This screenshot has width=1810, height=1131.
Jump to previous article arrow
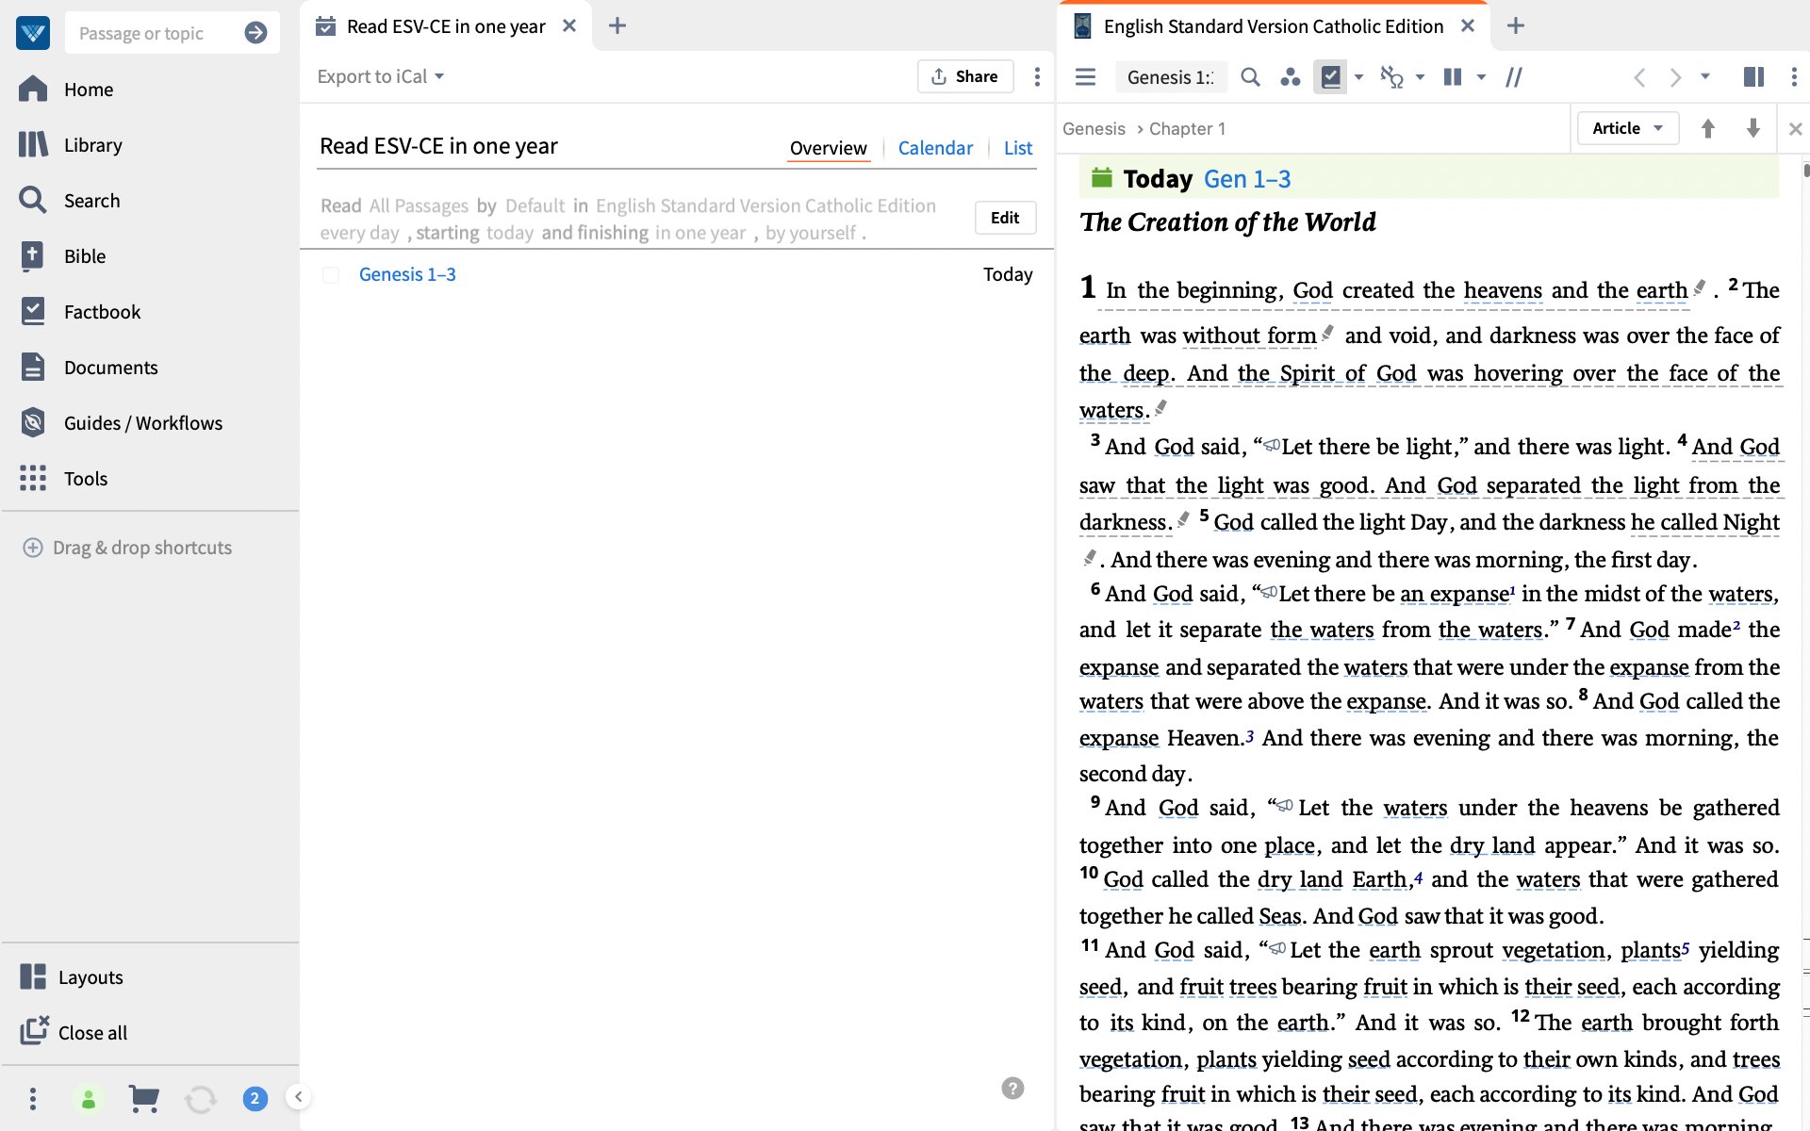(1707, 128)
